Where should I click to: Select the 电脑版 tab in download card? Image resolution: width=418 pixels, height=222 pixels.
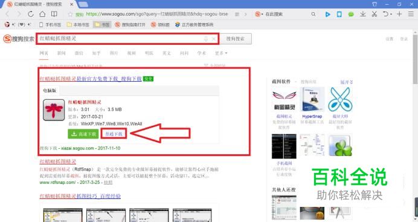tap(50, 91)
